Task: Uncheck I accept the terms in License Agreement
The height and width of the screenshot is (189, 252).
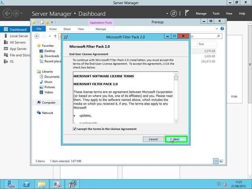Action: [x=74, y=129]
